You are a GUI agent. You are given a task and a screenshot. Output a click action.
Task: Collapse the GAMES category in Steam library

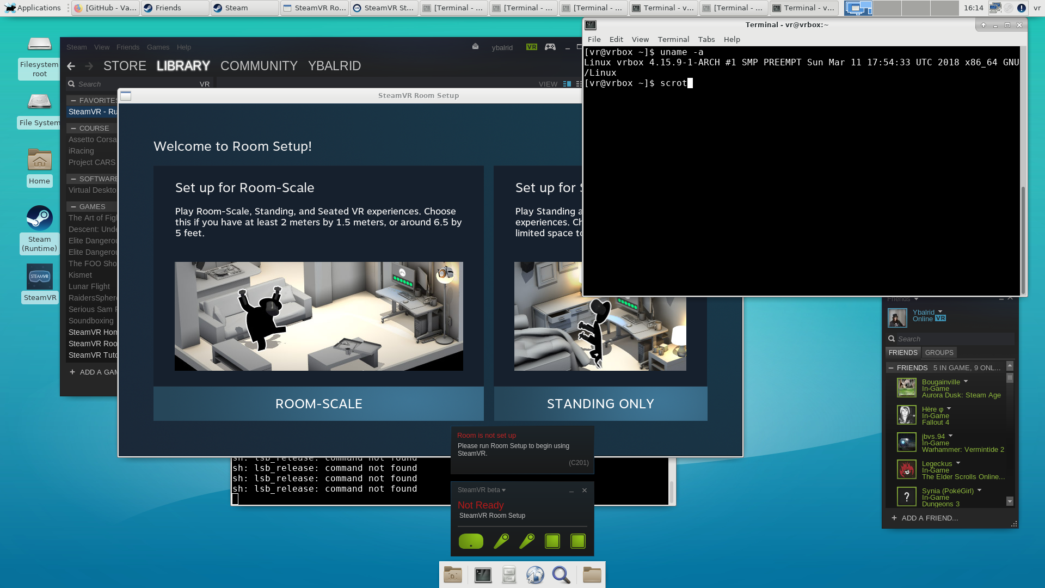73,207
